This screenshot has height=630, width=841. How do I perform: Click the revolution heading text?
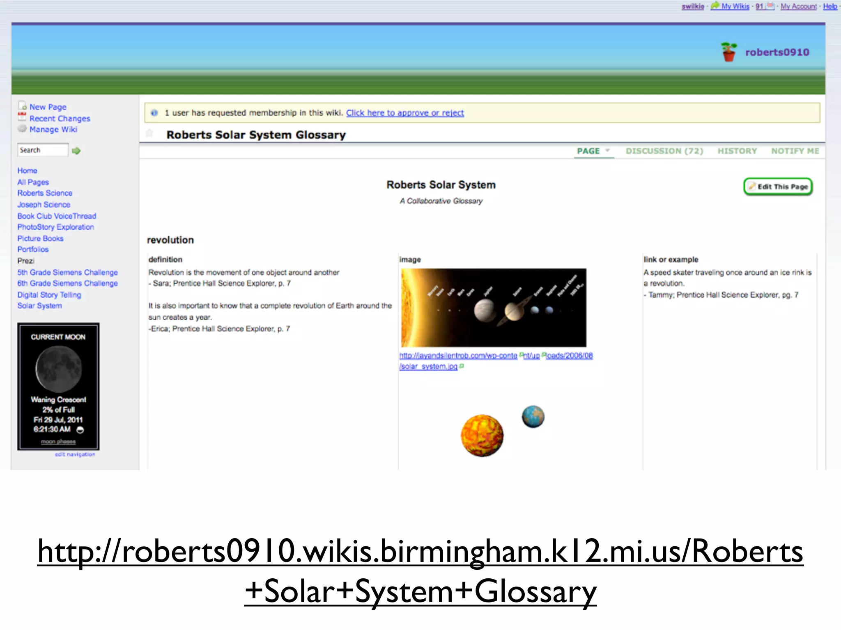pos(170,240)
